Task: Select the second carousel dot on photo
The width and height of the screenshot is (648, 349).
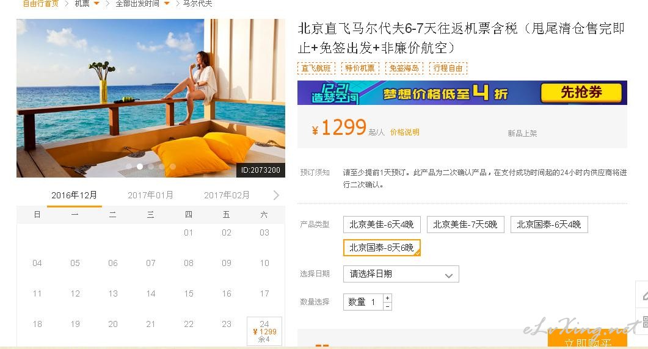Action: tap(140, 167)
